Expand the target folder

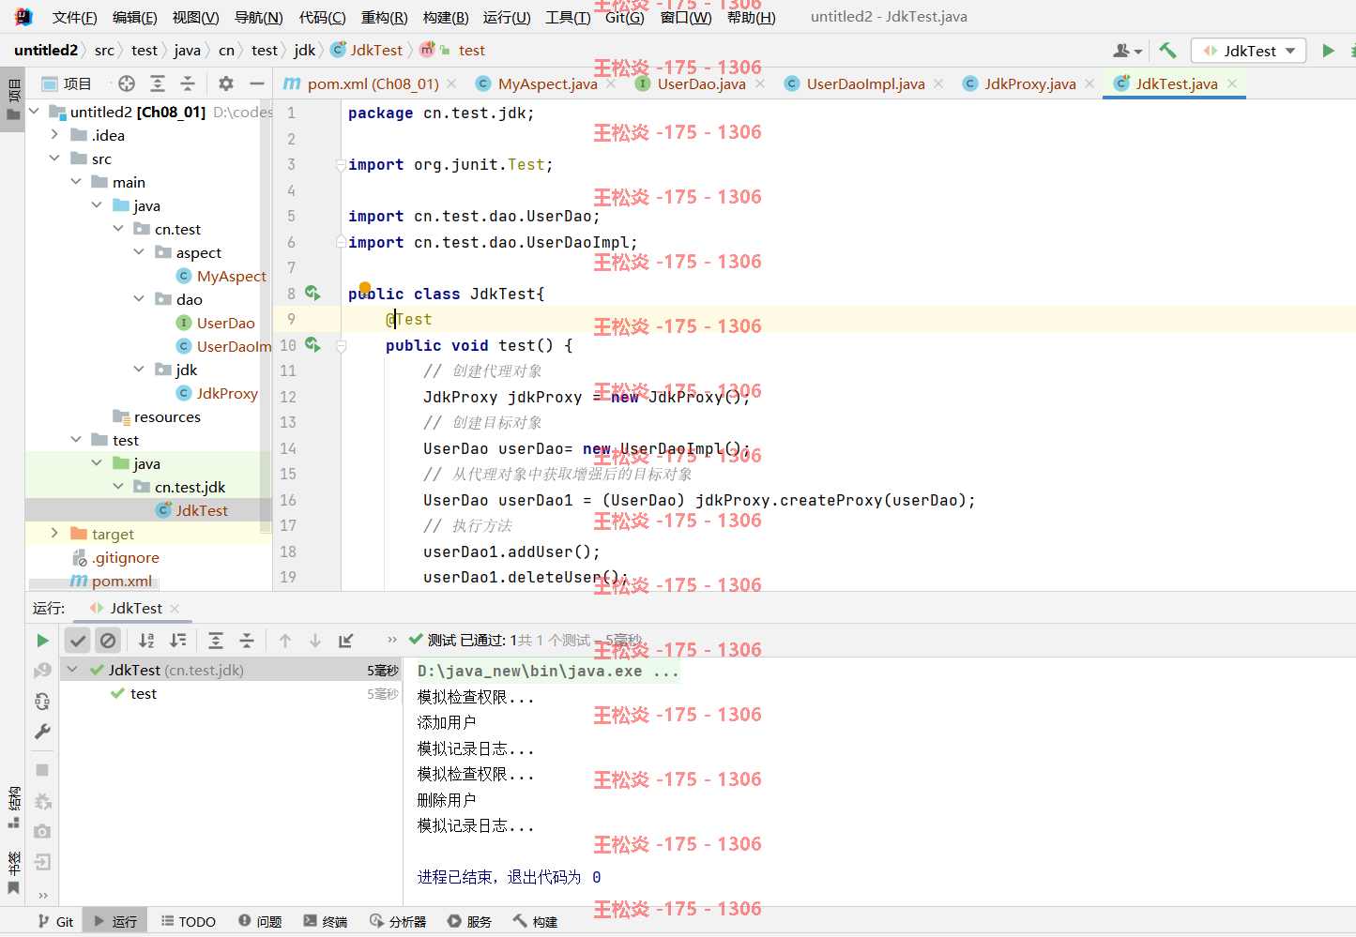click(54, 534)
